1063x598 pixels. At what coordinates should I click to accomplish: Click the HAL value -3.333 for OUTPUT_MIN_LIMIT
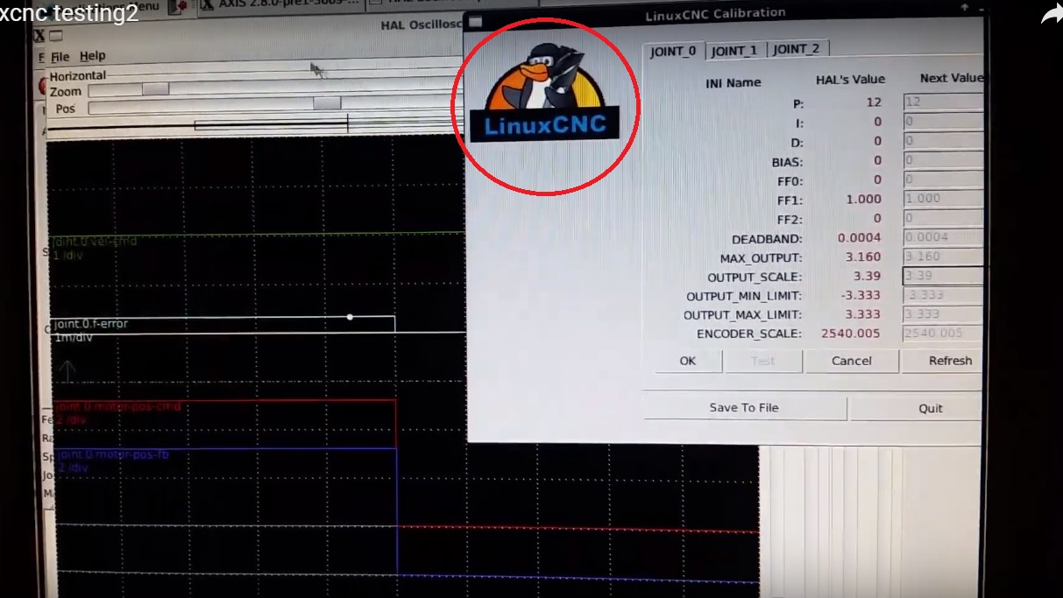point(861,295)
